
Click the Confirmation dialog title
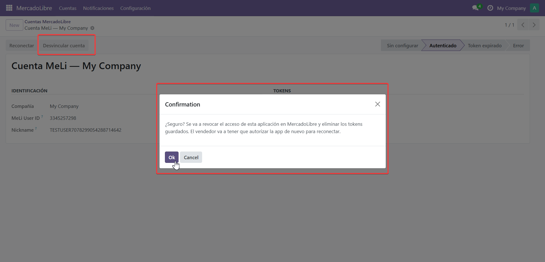click(183, 104)
